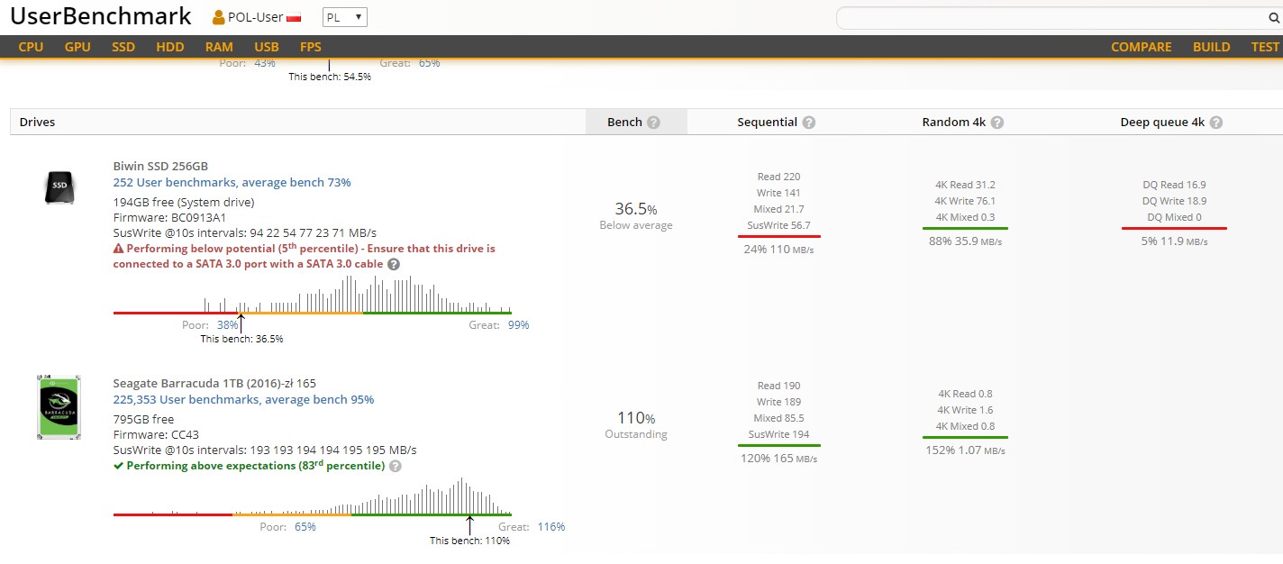1283x564 pixels.
Task: Go to the USB section
Action: click(267, 47)
